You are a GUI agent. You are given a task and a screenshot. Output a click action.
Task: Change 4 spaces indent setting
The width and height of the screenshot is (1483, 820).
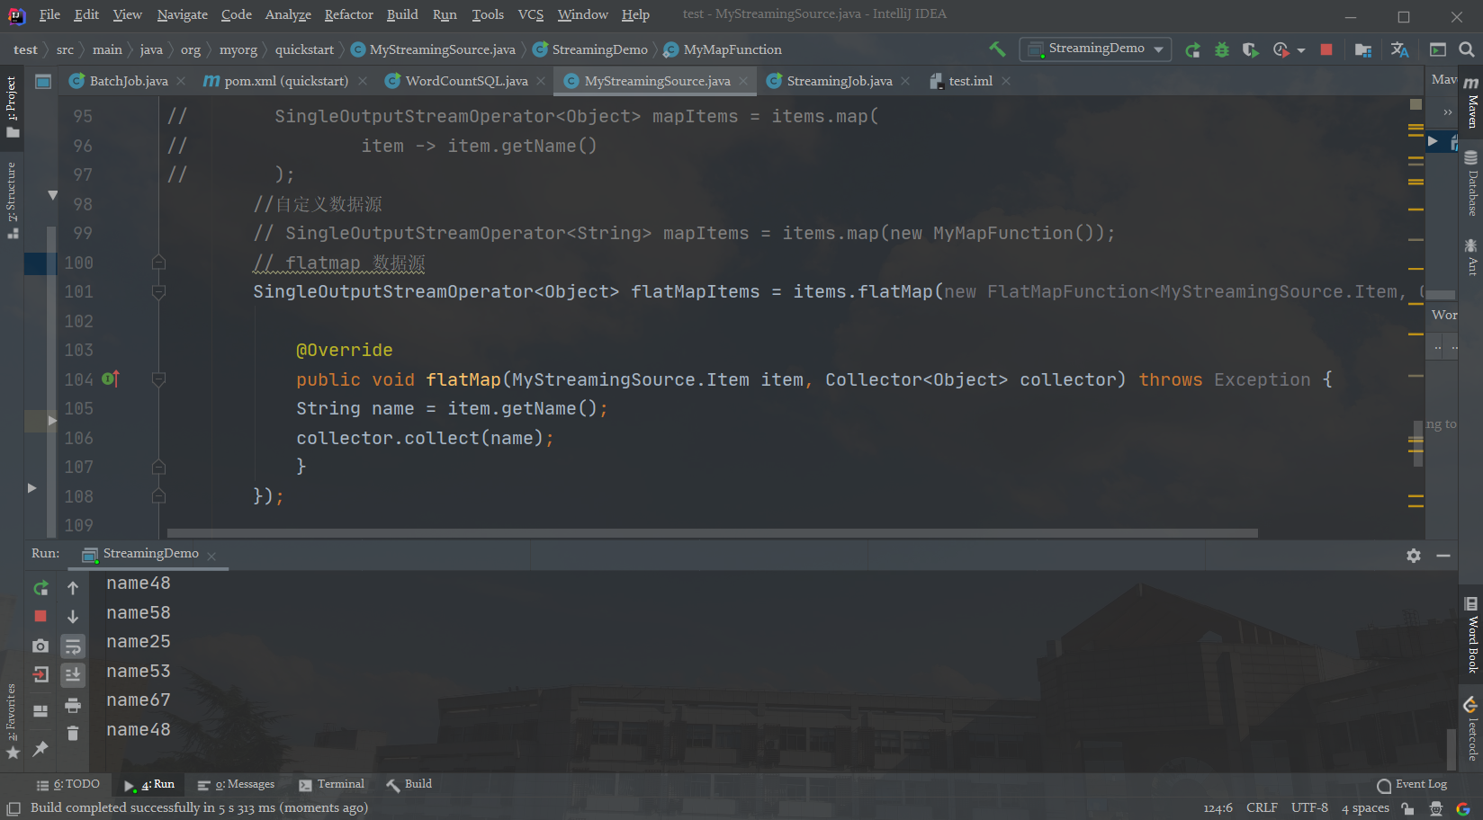point(1365,807)
